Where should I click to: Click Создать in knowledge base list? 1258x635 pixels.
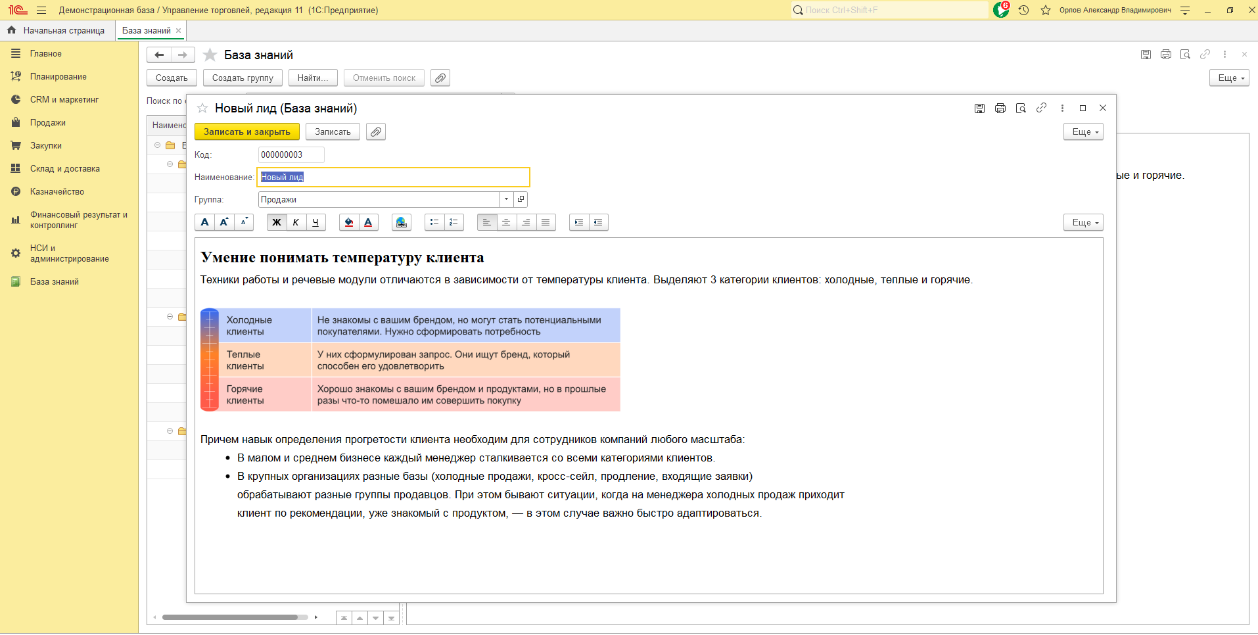pos(172,78)
